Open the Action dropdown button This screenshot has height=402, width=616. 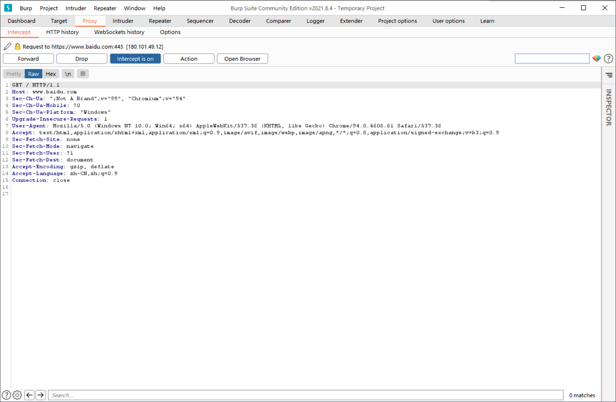click(189, 59)
